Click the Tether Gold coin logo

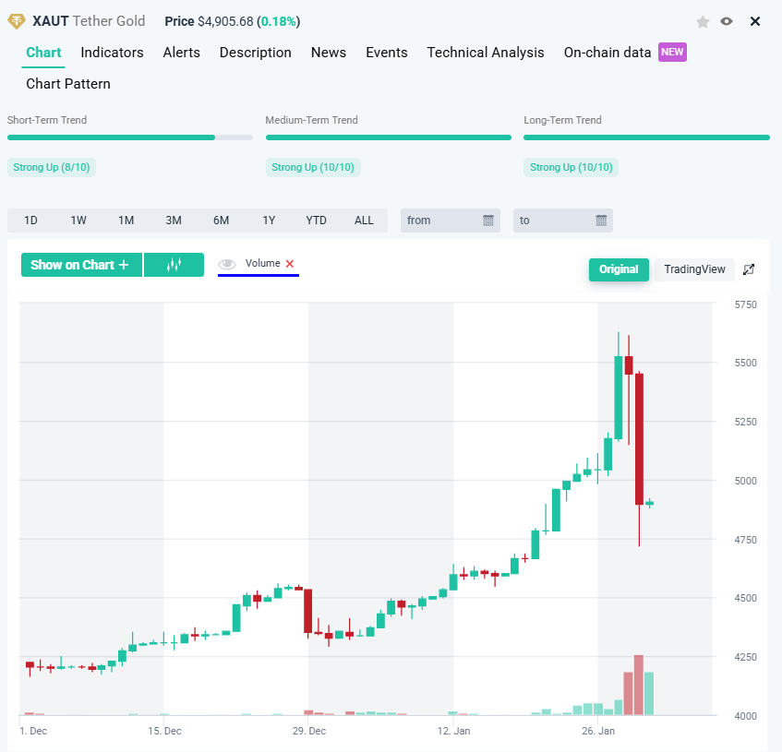17,21
